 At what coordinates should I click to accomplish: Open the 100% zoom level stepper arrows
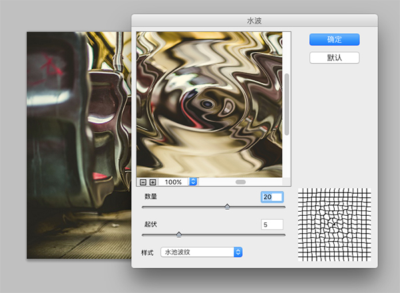(193, 182)
